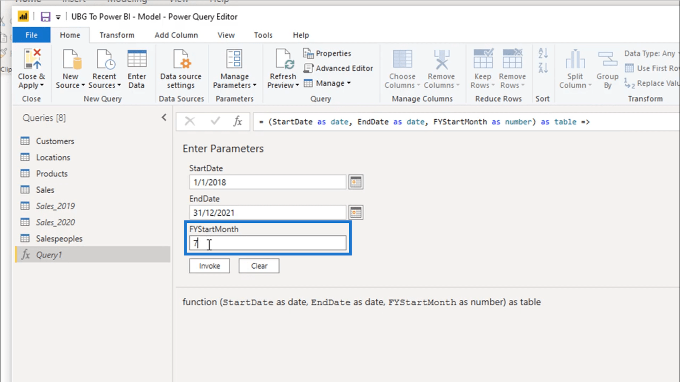Open the File tab

coord(31,35)
